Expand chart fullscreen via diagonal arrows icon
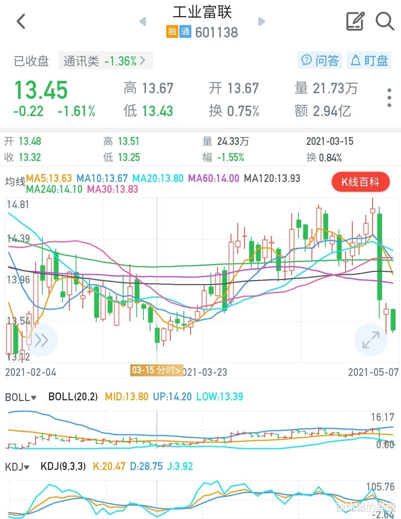 pos(370,340)
